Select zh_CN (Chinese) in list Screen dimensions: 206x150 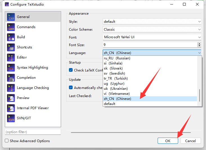(150, 99)
